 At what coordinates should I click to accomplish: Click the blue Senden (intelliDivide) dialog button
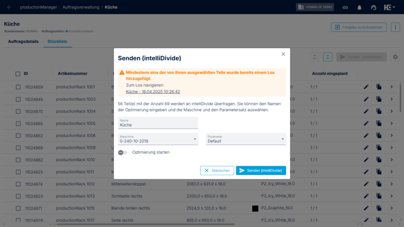261,171
